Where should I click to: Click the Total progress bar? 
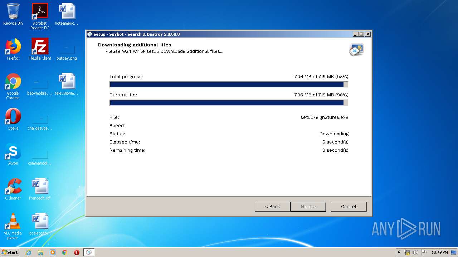pos(229,85)
